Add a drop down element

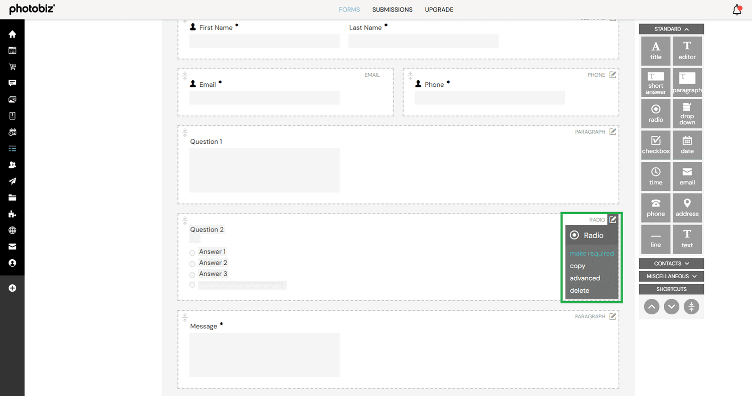[x=687, y=114]
